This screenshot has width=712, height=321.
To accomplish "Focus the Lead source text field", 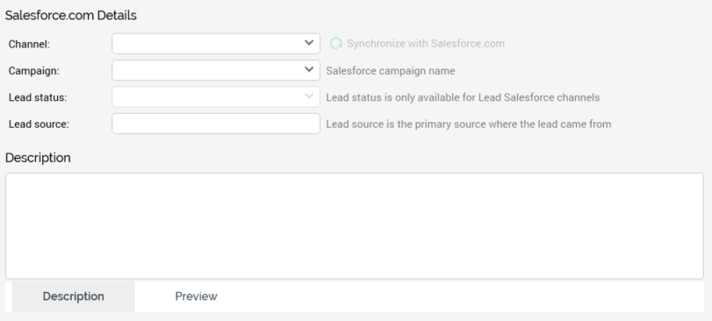I will coord(216,124).
